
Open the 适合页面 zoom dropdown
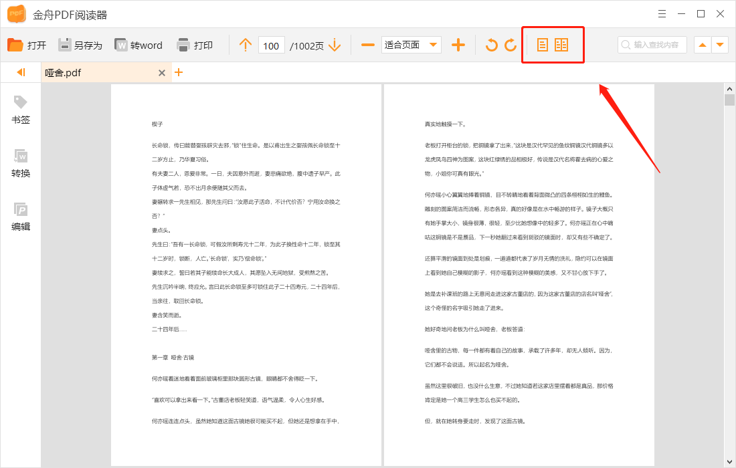pyautogui.click(x=411, y=44)
